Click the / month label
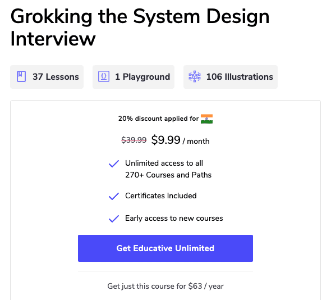322x300 pixels. point(196,141)
